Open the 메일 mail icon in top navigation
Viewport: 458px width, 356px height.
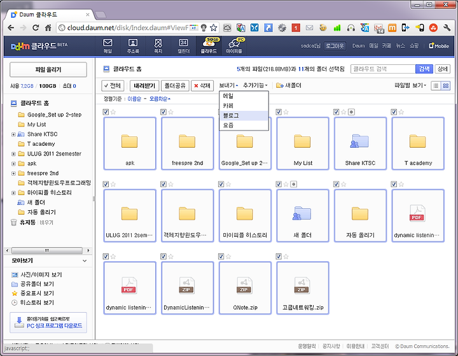click(x=108, y=46)
